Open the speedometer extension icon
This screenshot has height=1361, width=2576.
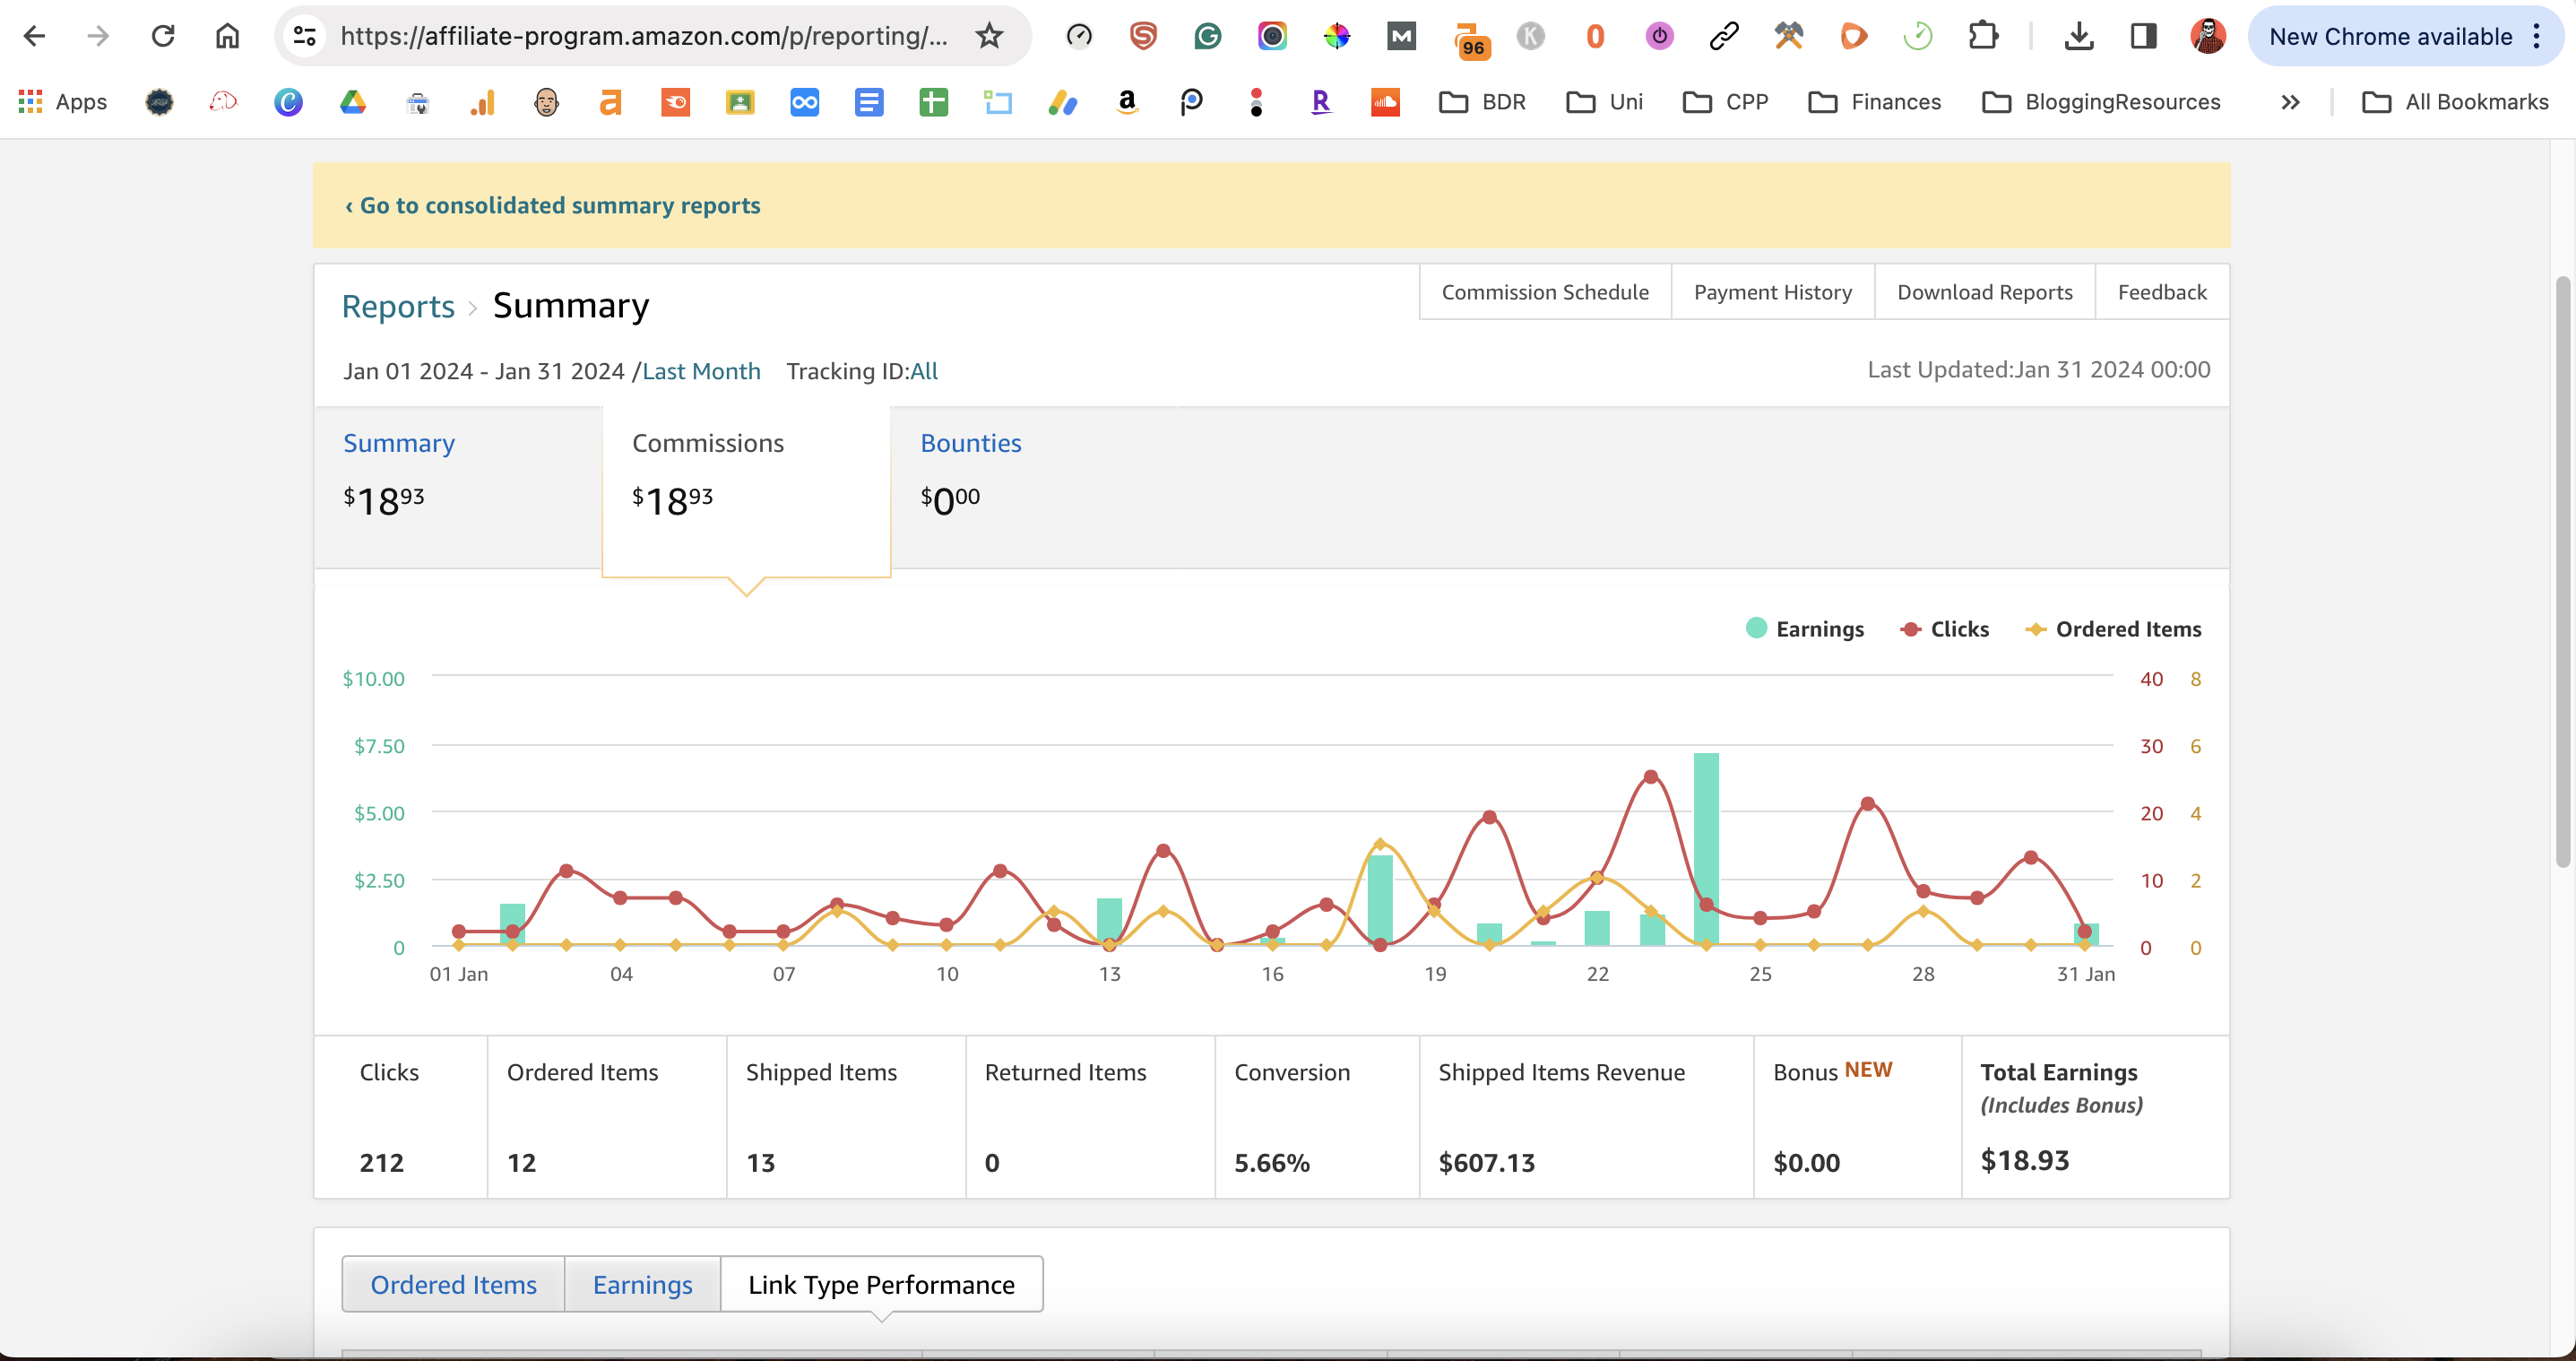[1079, 37]
